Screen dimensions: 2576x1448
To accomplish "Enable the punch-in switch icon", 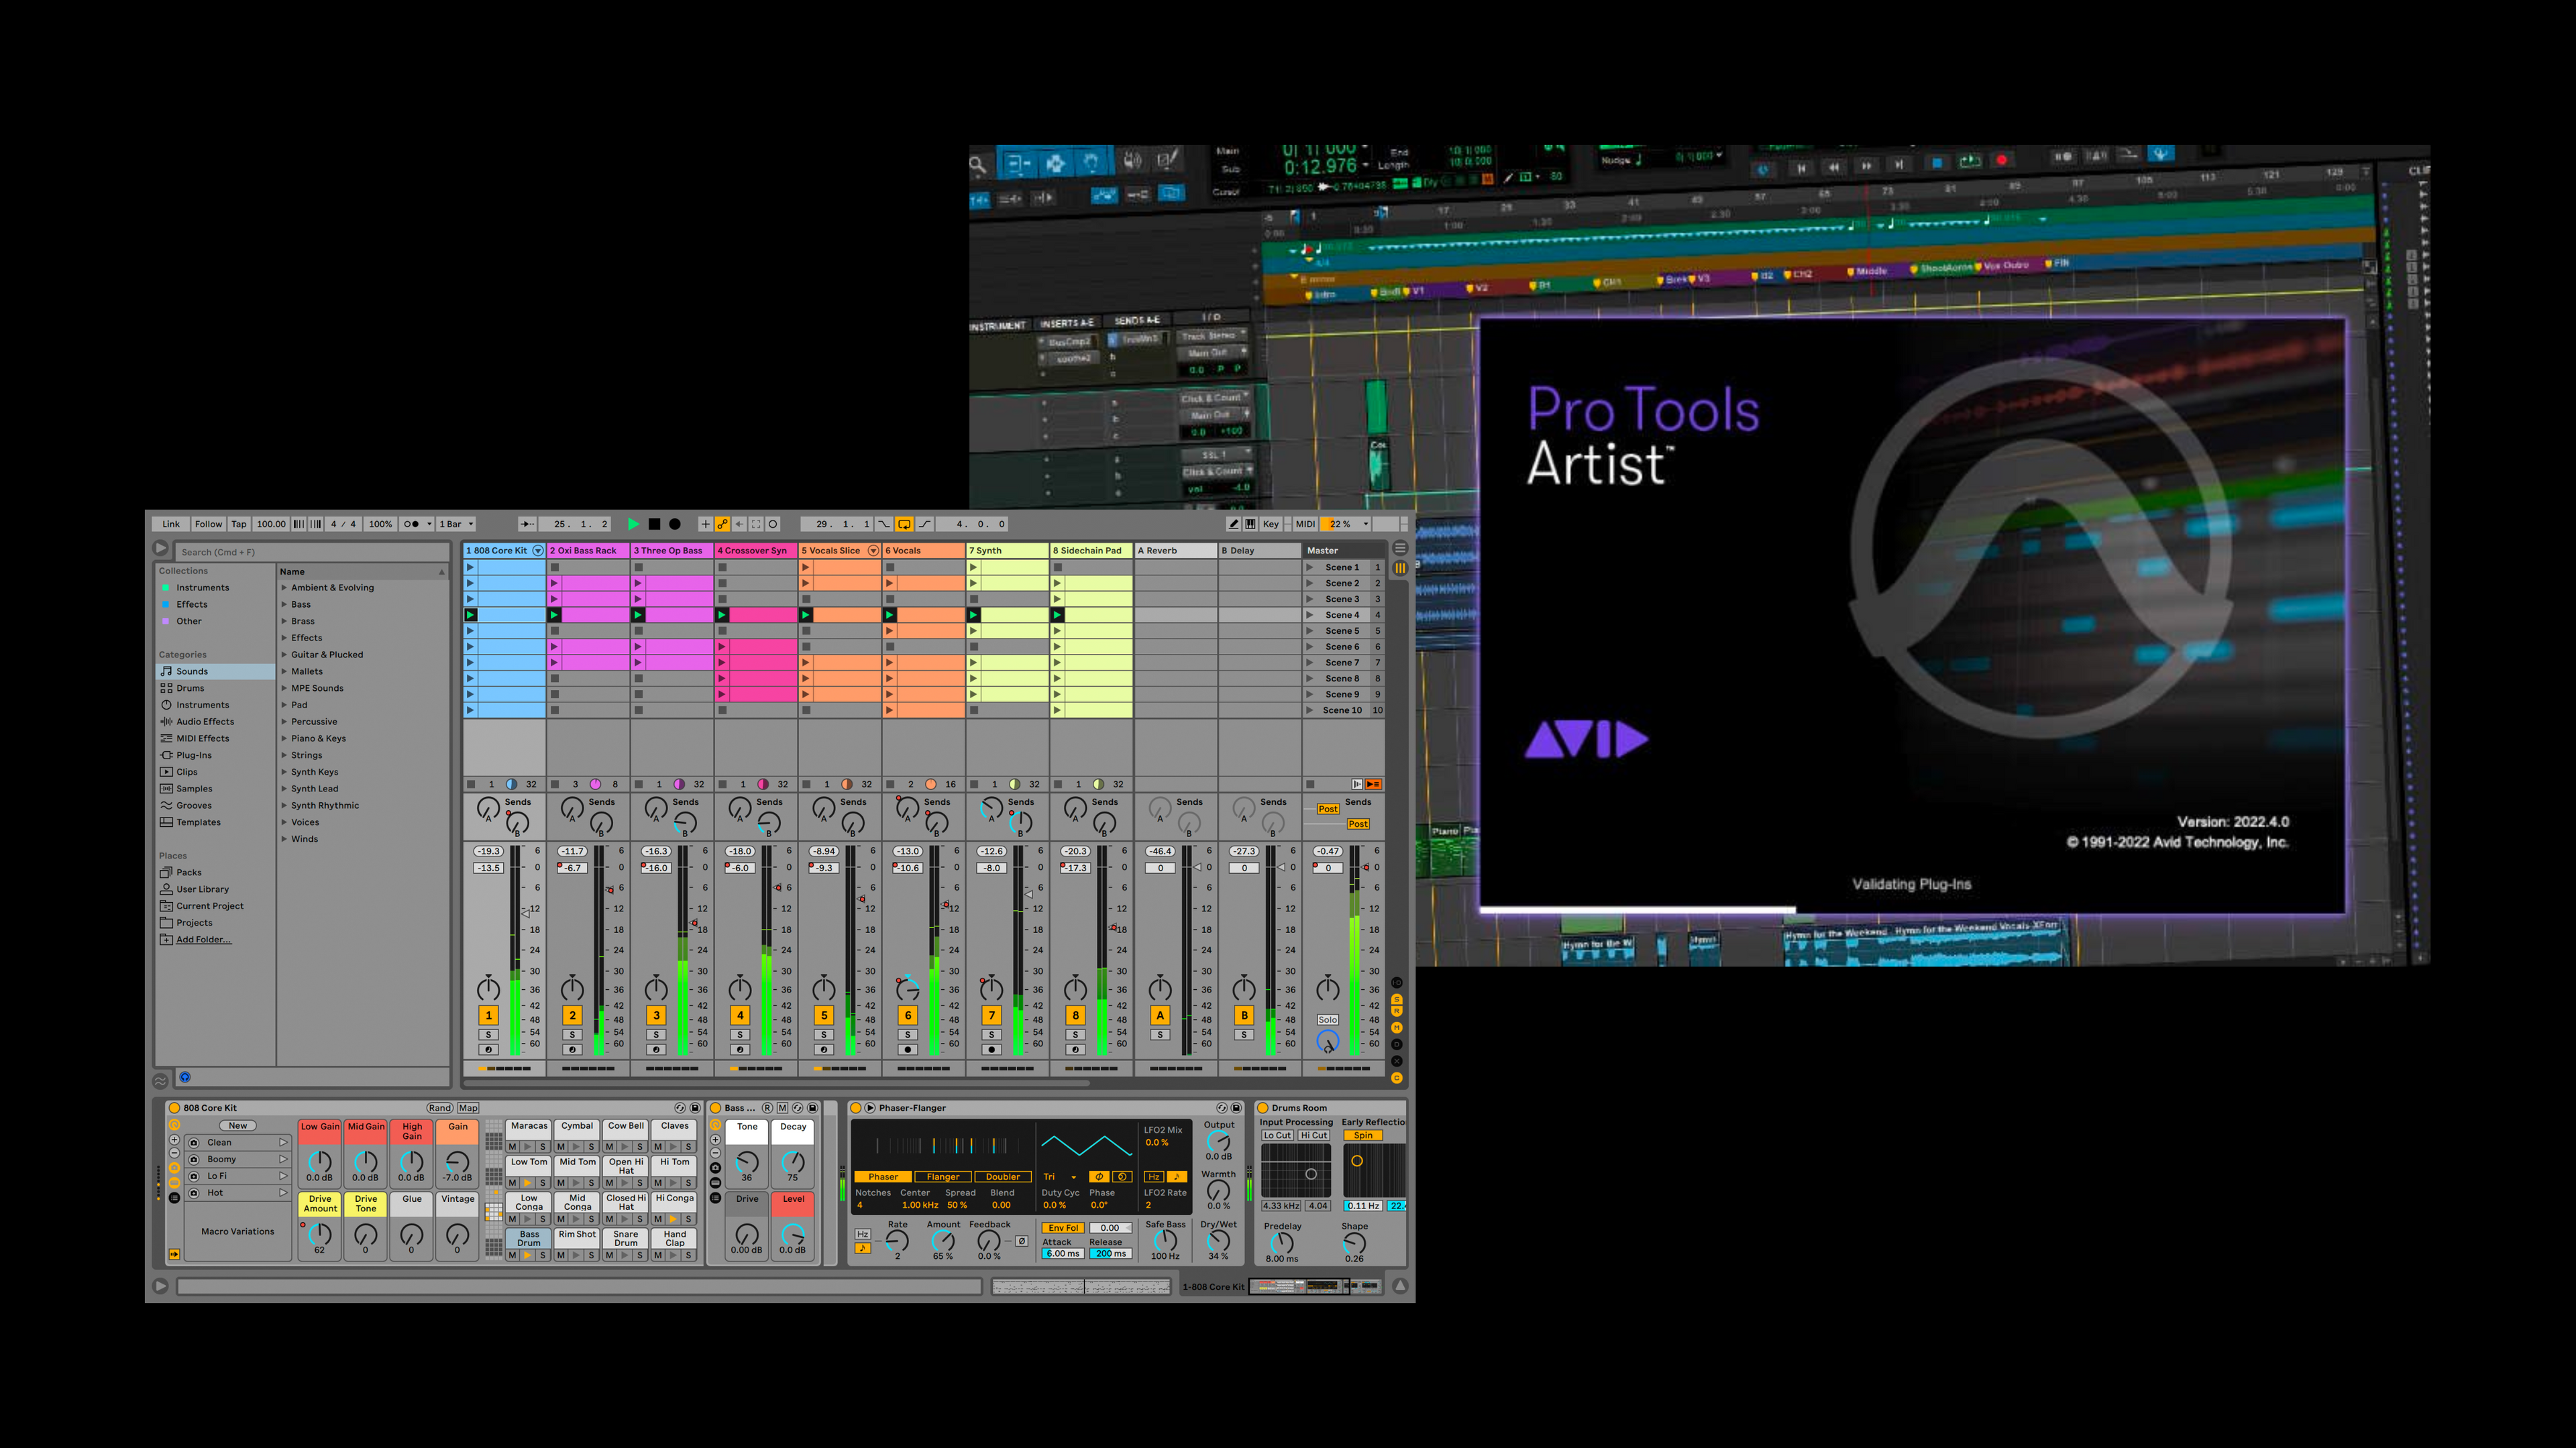I will pos(884,524).
